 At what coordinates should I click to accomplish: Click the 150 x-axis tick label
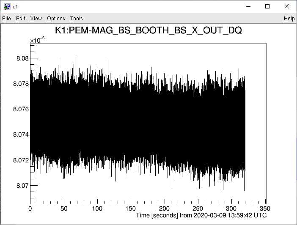pos(131,209)
